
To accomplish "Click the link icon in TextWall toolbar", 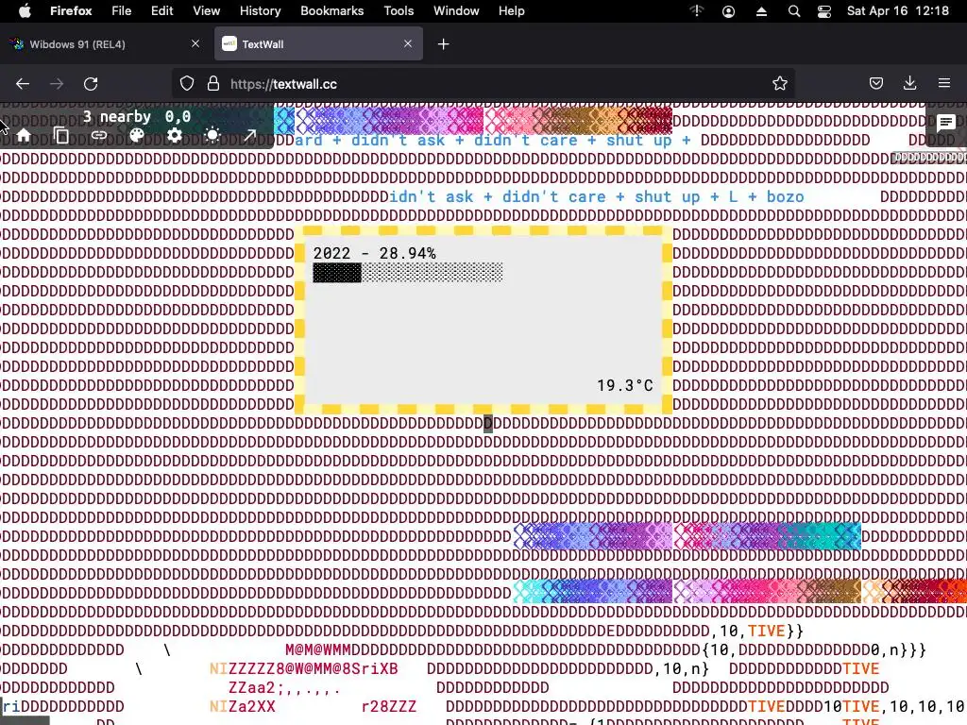I will coord(98,135).
